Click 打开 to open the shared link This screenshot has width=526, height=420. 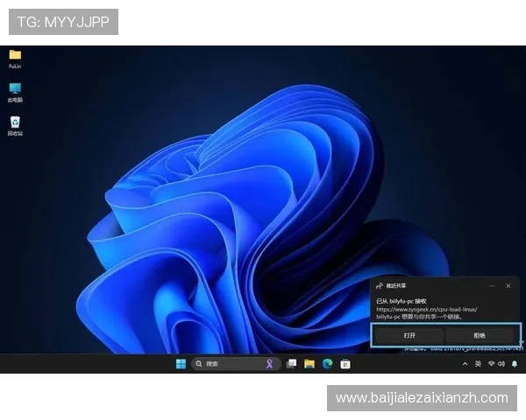click(409, 335)
